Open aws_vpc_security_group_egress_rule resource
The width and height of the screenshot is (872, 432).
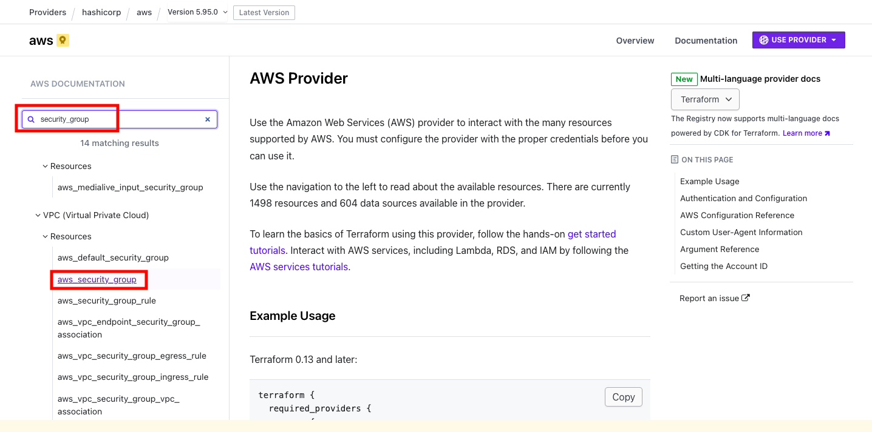[x=132, y=356]
